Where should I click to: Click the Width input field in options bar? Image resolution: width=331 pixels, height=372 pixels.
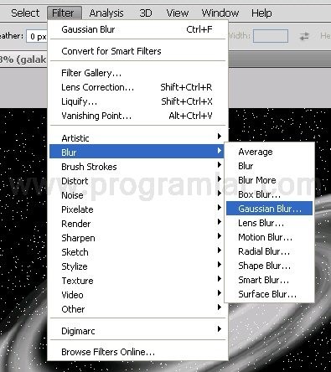coord(271,36)
